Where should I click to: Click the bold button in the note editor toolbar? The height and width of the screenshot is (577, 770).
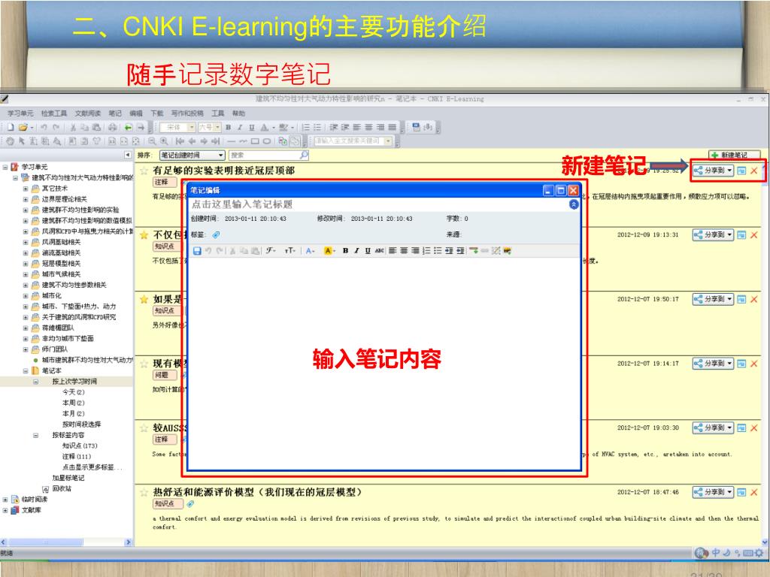345,251
